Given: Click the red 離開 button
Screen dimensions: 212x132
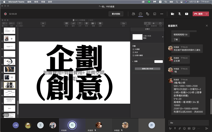Looking at the screenshot, I should point(198,14).
